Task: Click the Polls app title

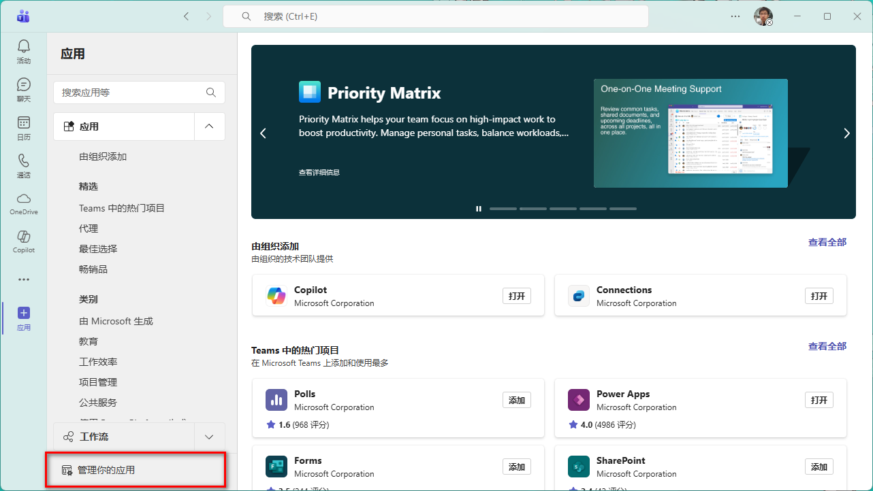Action: point(305,394)
